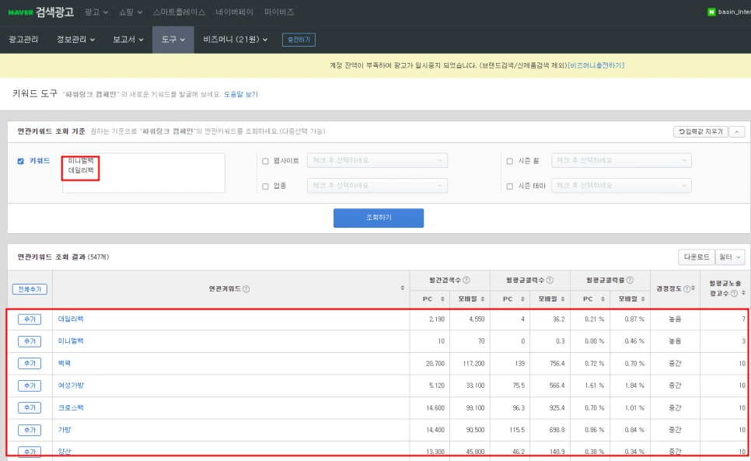Open help icon next to 월평균클릭률
Screen dimensions: 751x461
(630, 280)
